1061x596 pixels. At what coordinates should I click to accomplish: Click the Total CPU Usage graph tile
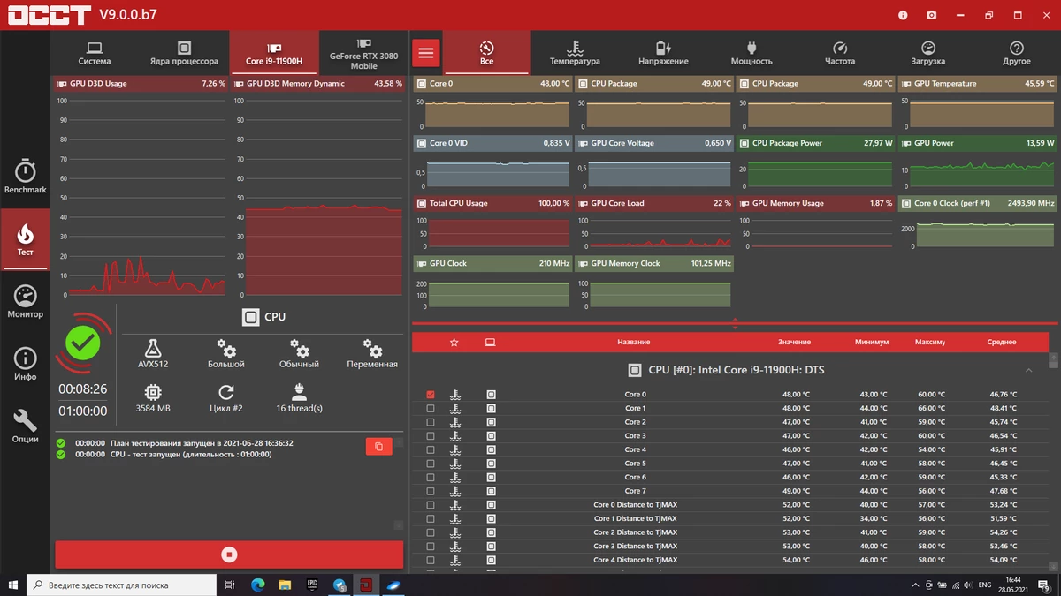point(492,224)
